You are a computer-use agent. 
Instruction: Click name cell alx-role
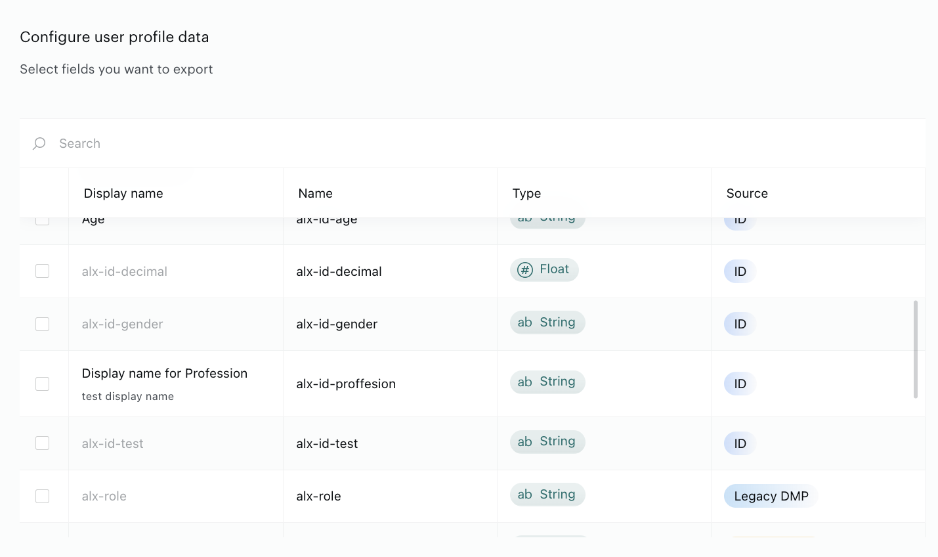click(x=318, y=496)
